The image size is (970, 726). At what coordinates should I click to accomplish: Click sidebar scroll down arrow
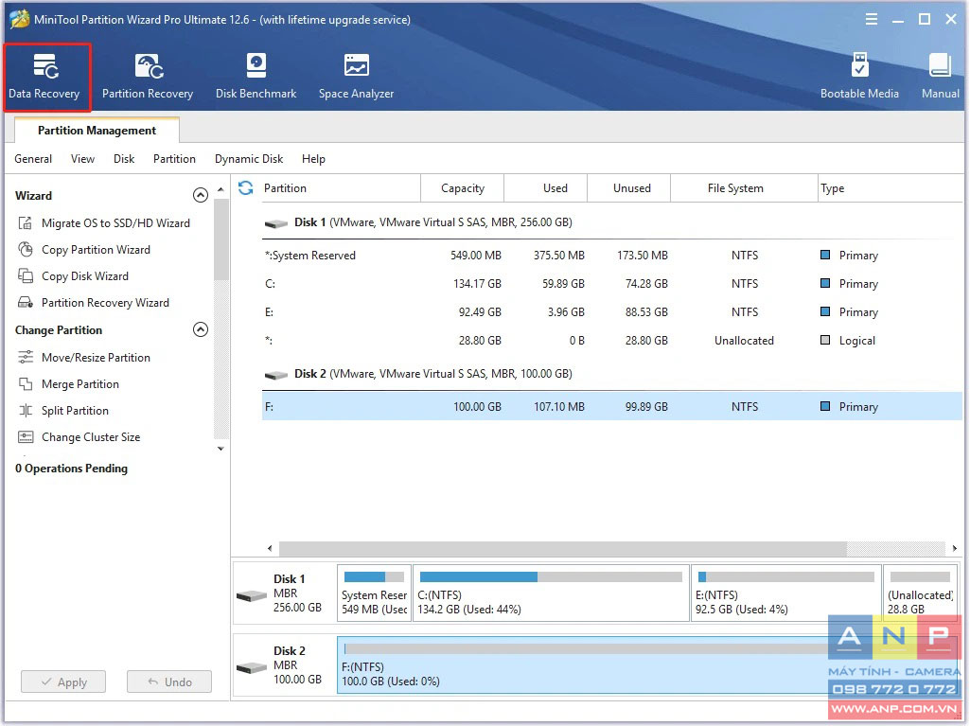point(220,449)
